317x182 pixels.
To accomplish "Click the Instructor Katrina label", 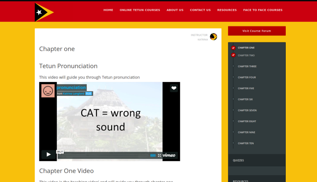I will pyautogui.click(x=199, y=37).
